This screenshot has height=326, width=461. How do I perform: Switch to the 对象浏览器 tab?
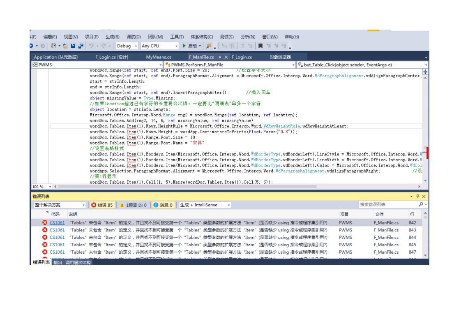tap(280, 57)
